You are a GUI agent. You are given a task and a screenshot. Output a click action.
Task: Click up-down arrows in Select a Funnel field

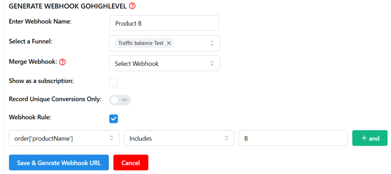click(x=212, y=43)
